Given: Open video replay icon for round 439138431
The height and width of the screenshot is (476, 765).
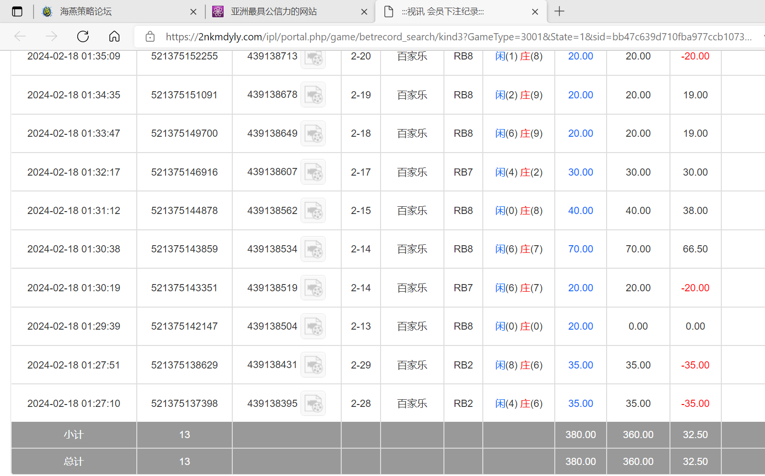Looking at the screenshot, I should click(313, 365).
